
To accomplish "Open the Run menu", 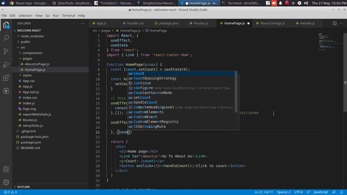I will pyautogui.click(x=56, y=16).
